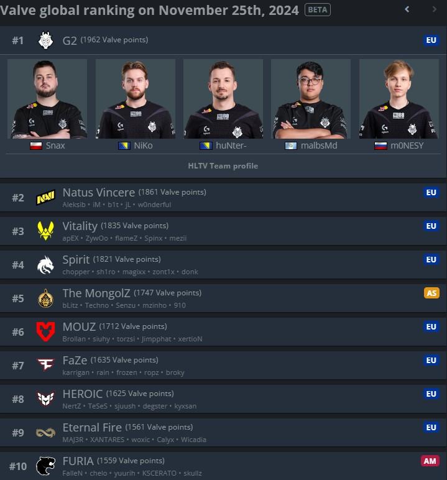Go to previous ranking date arrow

(407, 9)
